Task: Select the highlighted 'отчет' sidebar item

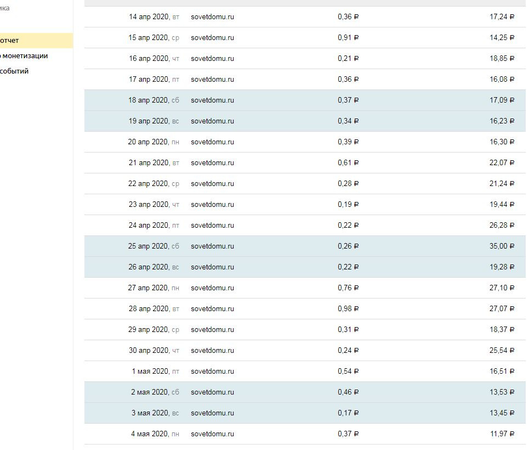Action: 9,41
